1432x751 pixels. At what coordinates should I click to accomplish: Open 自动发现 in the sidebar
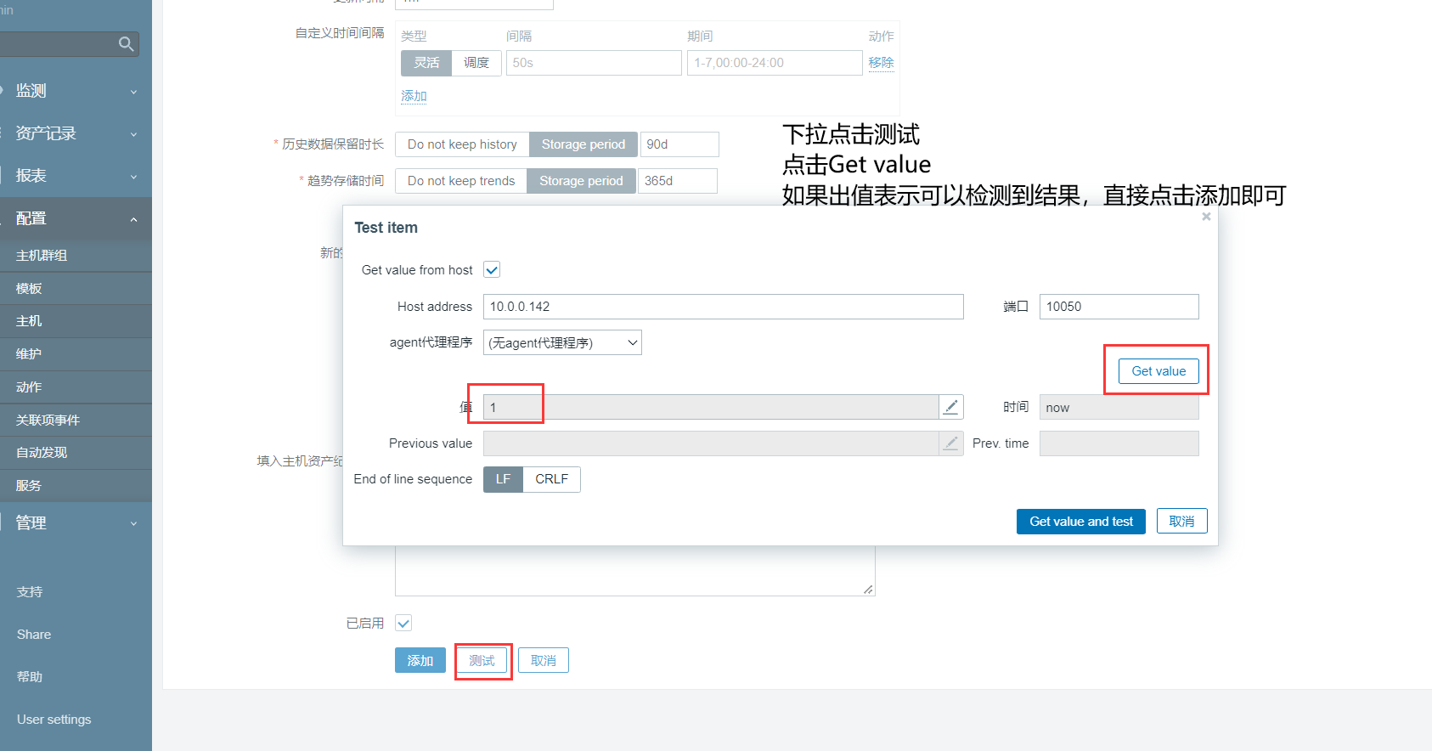coord(76,453)
